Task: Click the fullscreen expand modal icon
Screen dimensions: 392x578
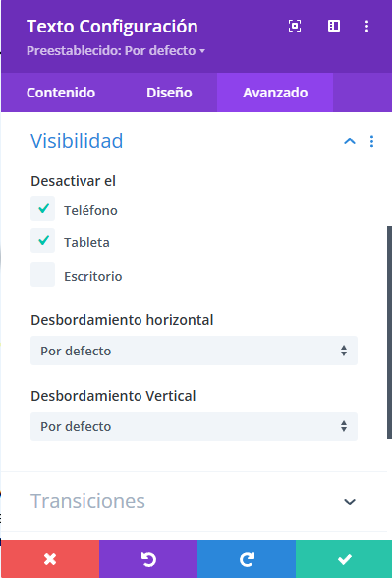Action: pos(295,26)
